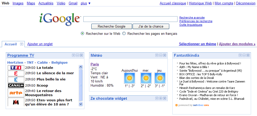Screen dimensions: 257x116
Task: Click Ajouter des modules link
Action: [237, 44]
